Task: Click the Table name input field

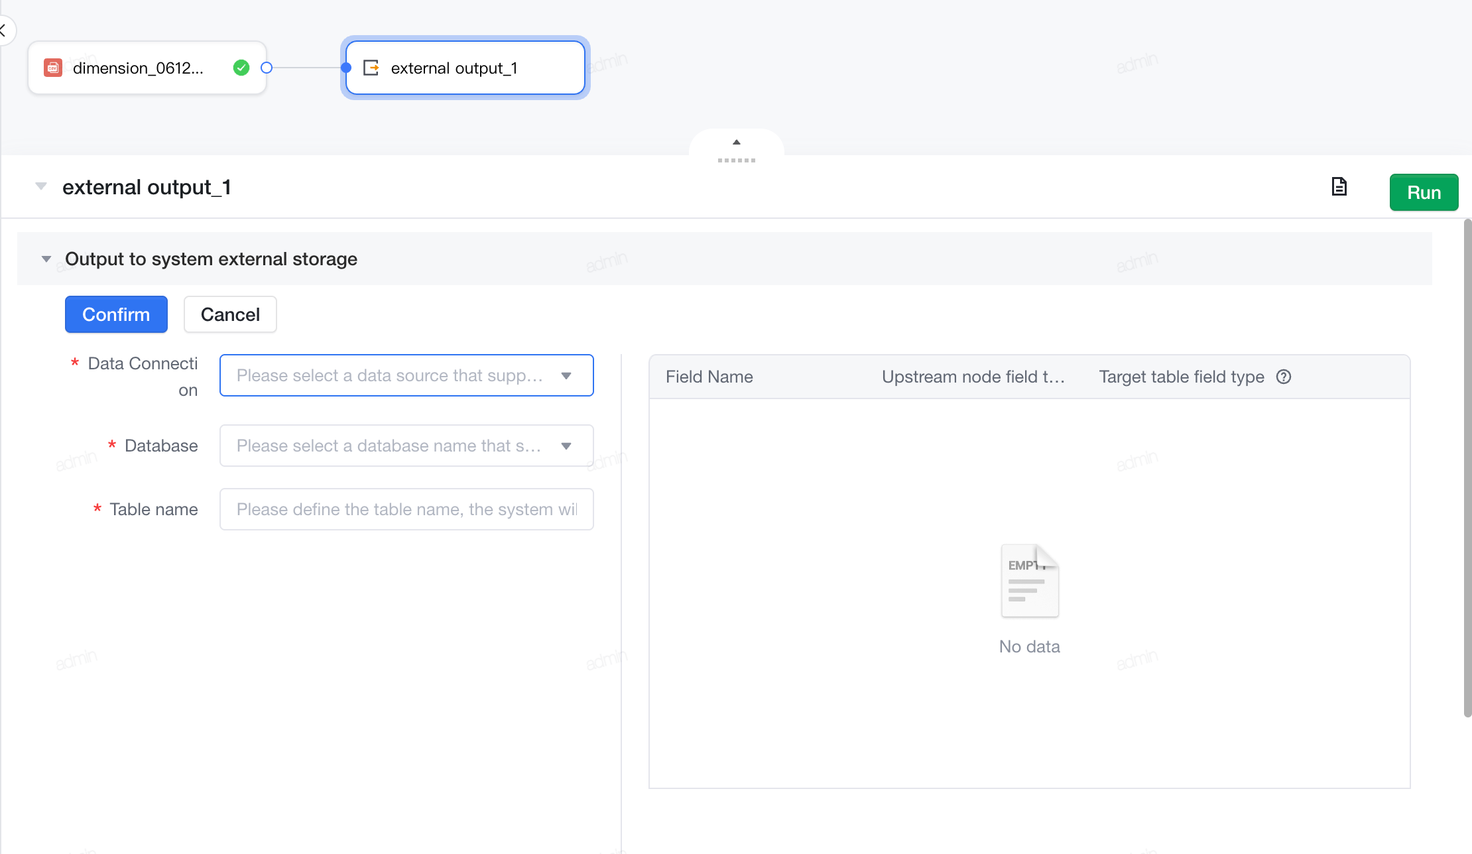Action: pos(406,509)
